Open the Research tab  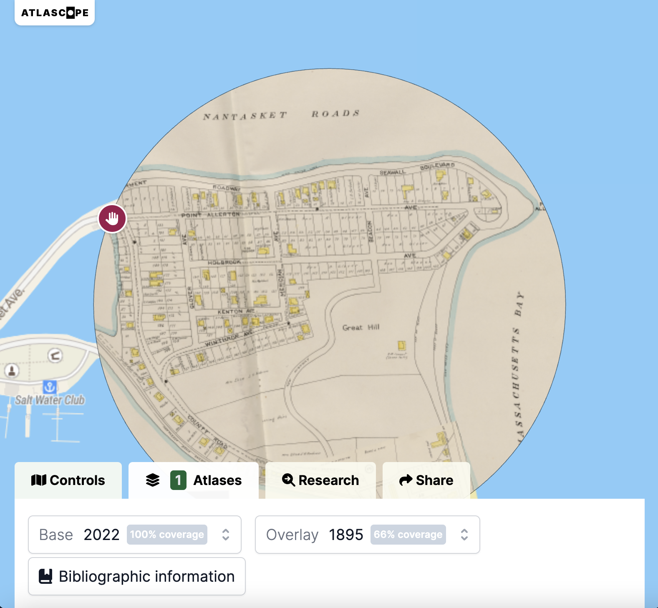click(x=320, y=480)
